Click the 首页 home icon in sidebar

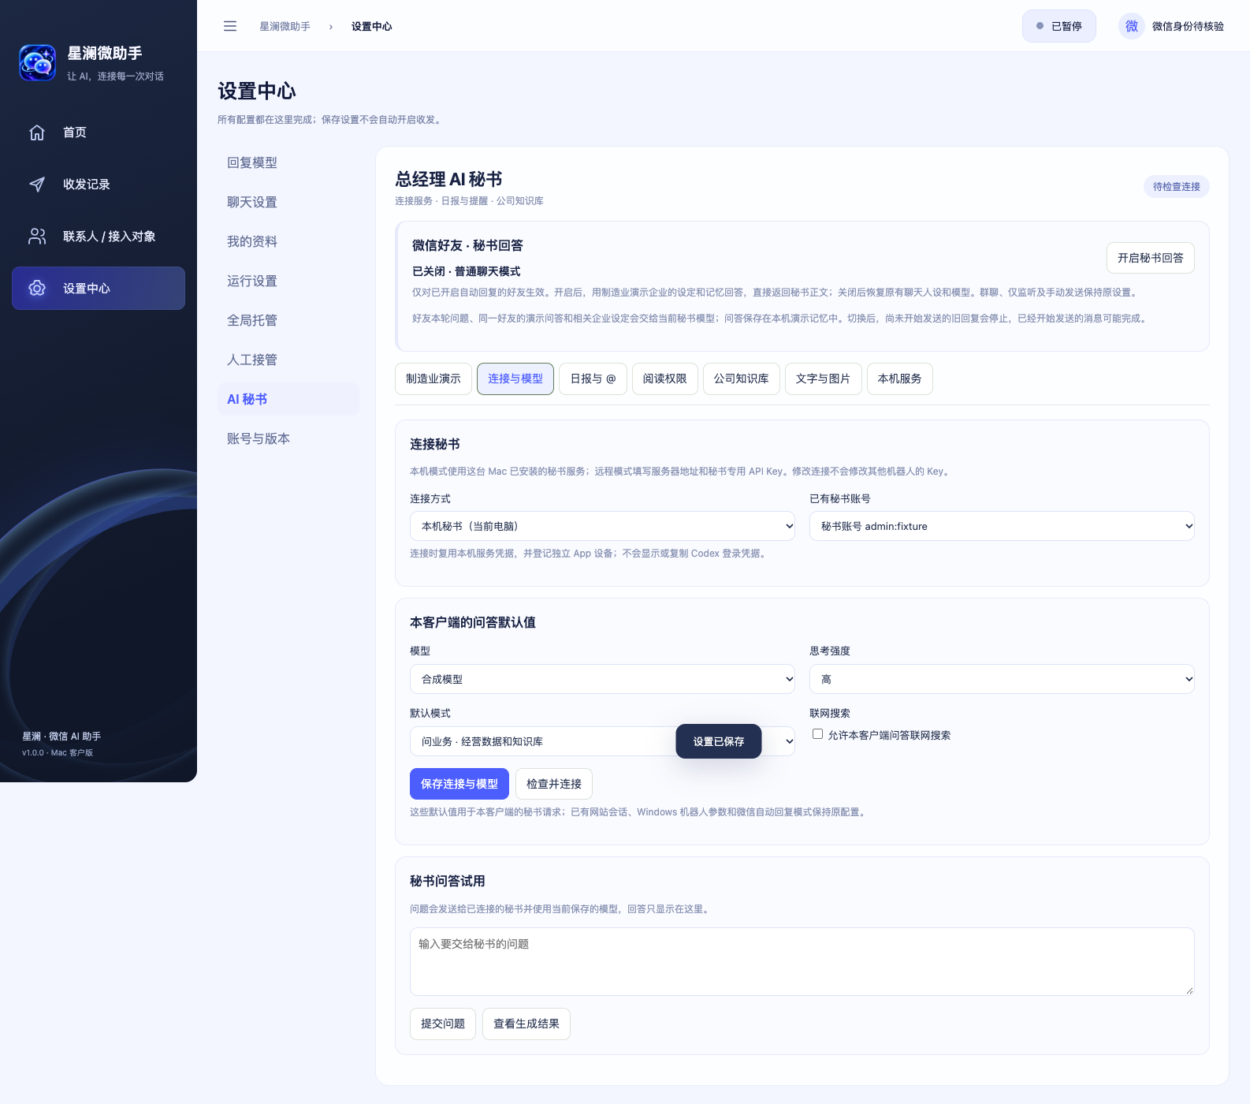point(37,132)
